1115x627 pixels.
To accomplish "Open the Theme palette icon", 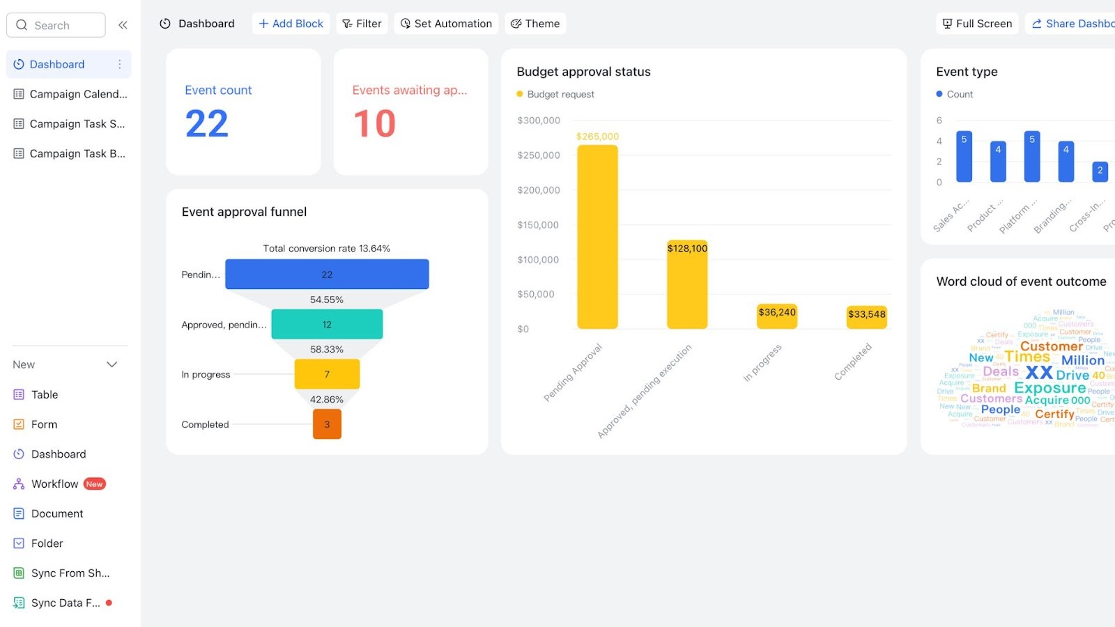I will tap(516, 23).
